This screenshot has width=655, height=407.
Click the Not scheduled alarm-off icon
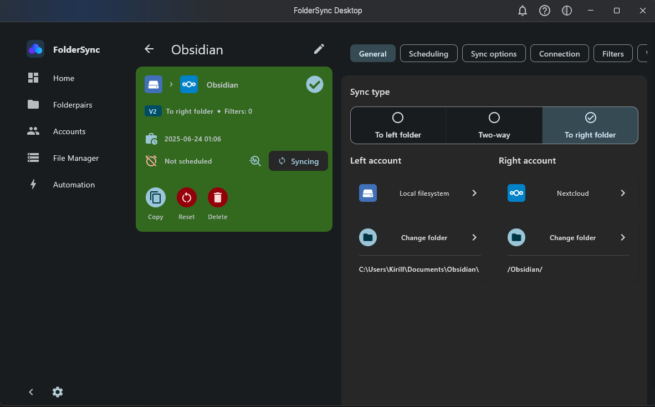click(151, 161)
